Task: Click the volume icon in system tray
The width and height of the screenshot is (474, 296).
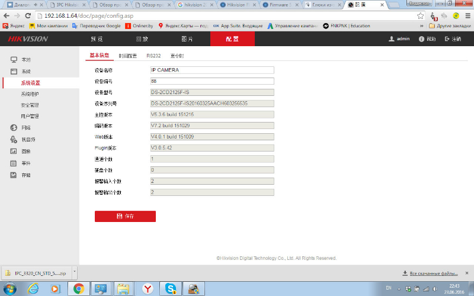Action: pos(435,289)
